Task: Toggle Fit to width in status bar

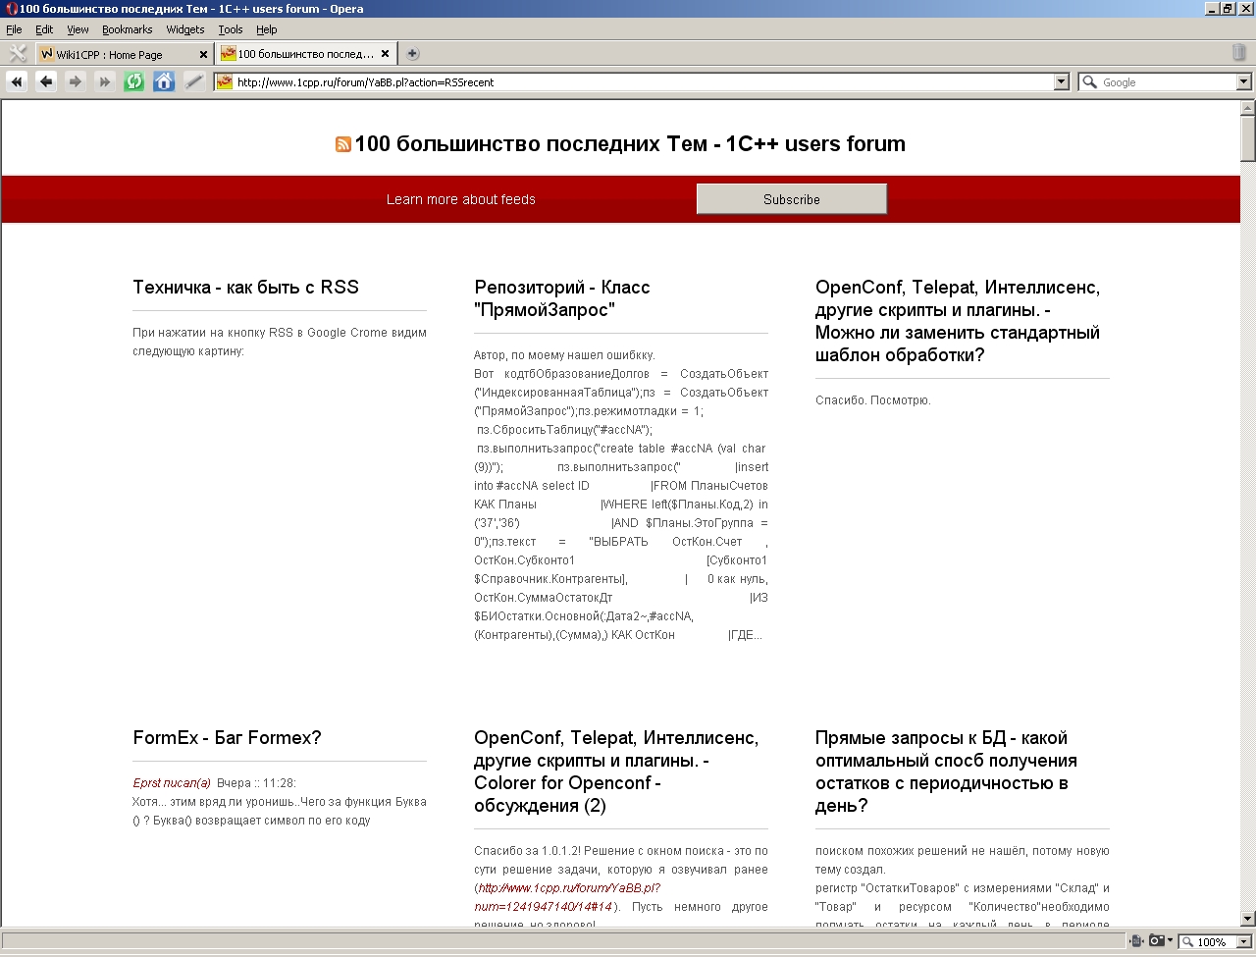Action: tap(1136, 941)
